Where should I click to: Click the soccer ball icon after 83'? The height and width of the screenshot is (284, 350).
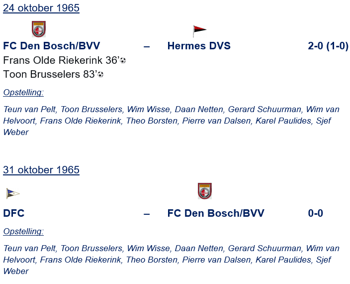coord(100,75)
